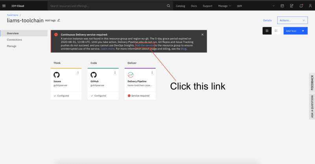This screenshot has height=164, width=315.
Task: Click the Issues GitHub logo
Action: [x=56, y=75]
